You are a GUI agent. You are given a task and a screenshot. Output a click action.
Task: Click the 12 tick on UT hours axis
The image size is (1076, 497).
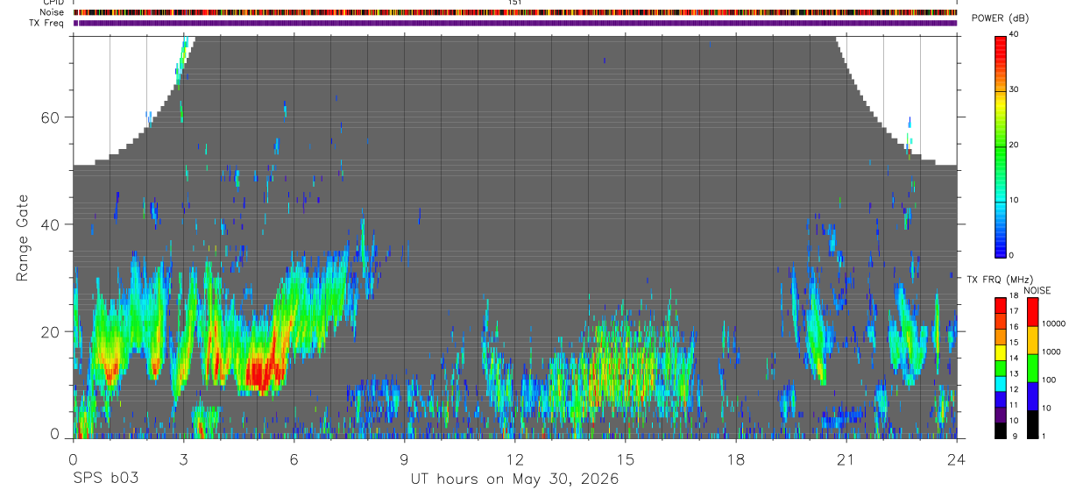[x=514, y=458]
